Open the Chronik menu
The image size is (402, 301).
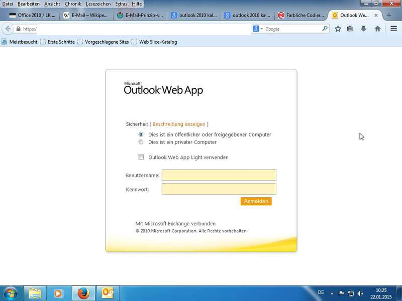coord(73,4)
